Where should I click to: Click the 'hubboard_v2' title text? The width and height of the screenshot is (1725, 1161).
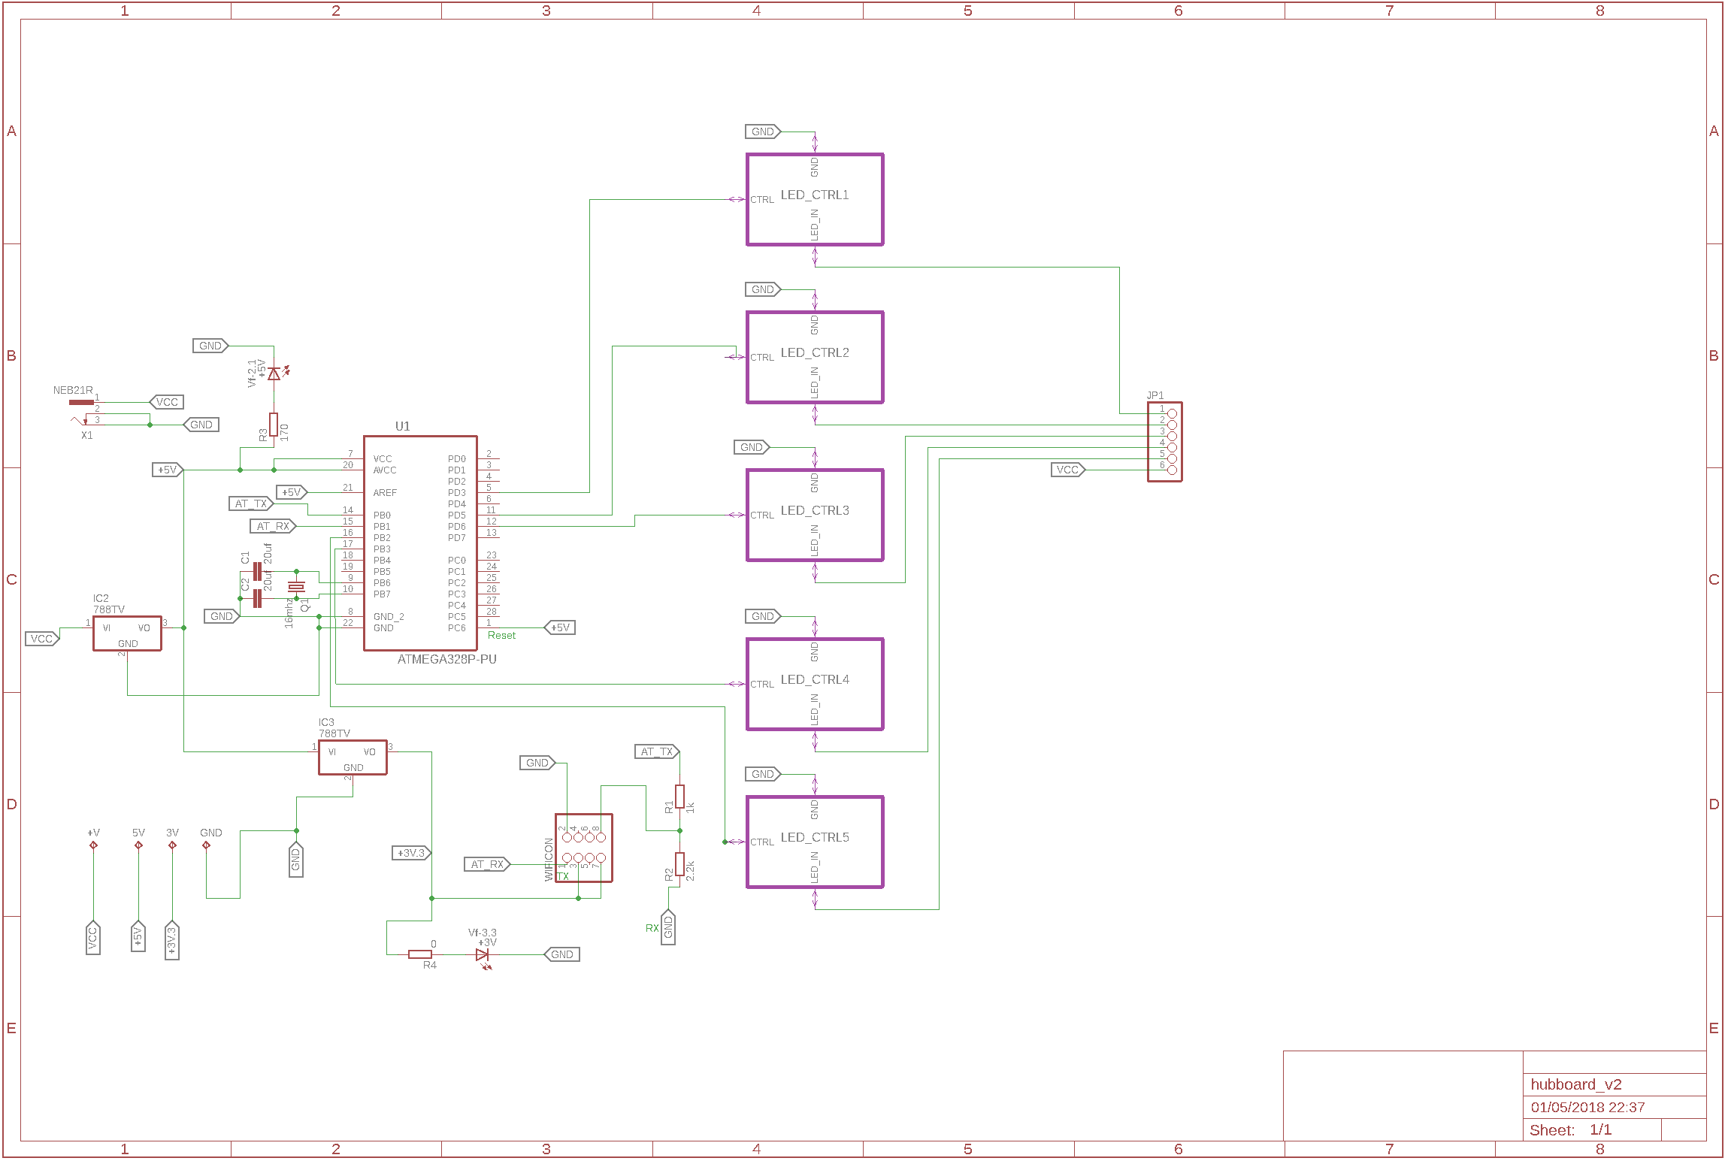(x=1576, y=1084)
